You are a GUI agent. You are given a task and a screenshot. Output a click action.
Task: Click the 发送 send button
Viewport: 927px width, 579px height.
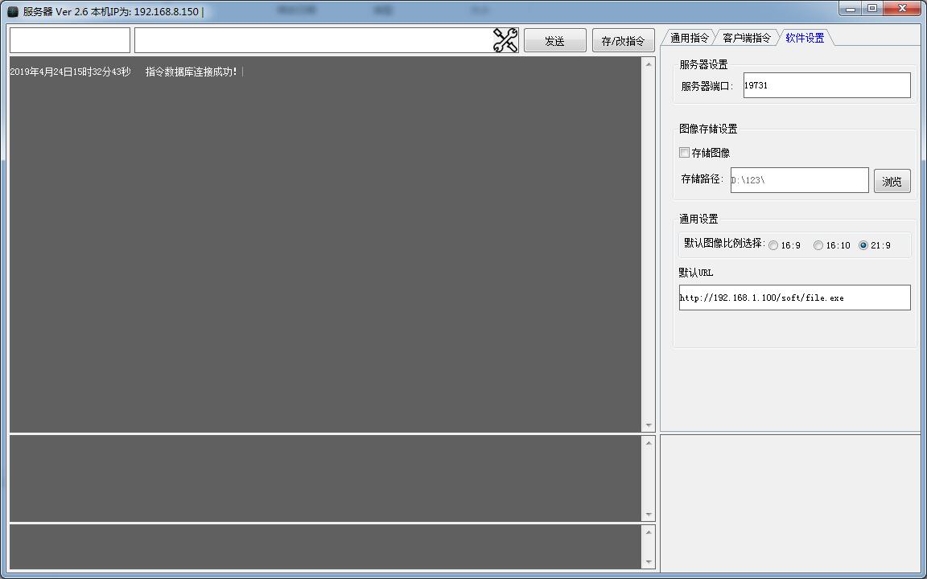point(554,41)
